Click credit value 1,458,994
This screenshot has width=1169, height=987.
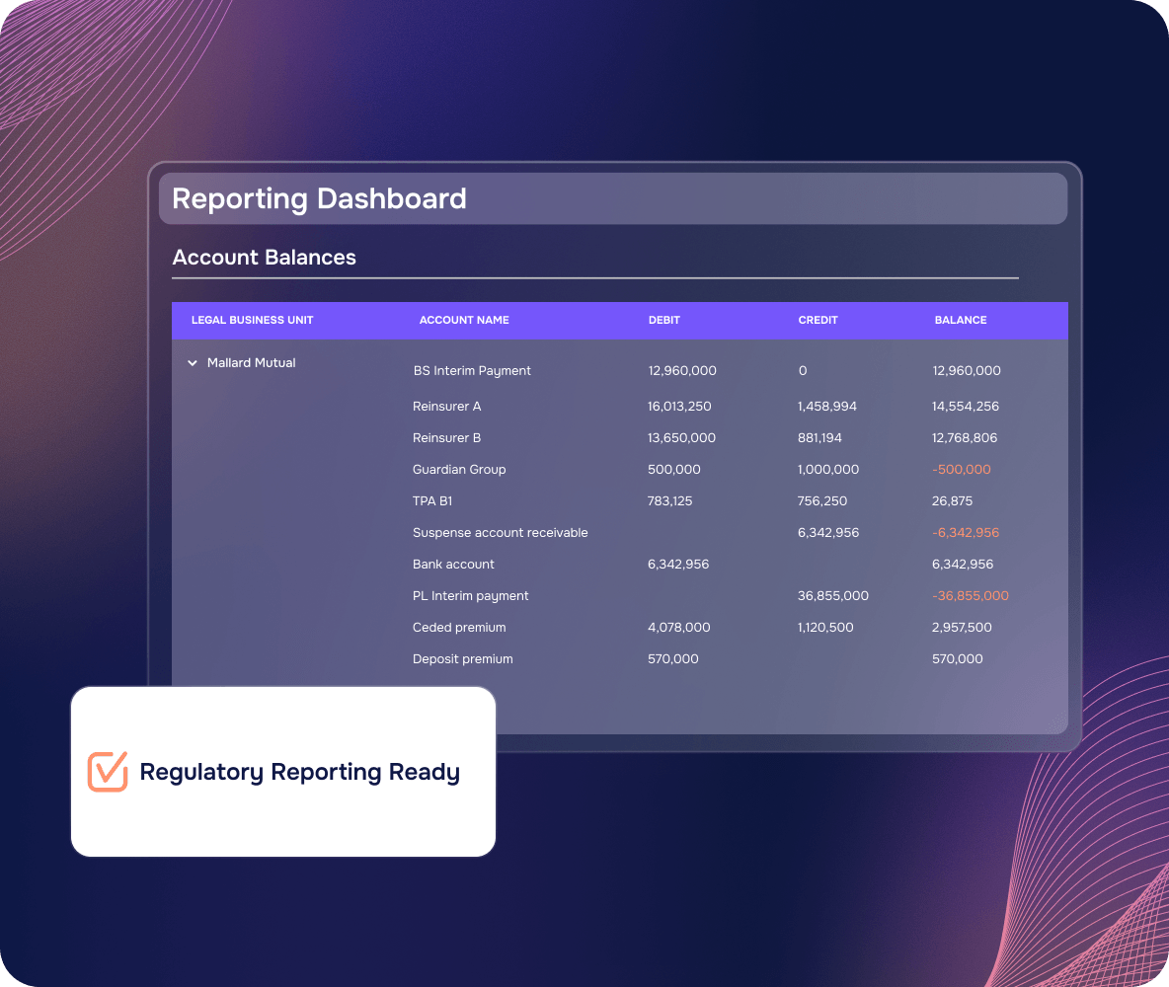[826, 407]
